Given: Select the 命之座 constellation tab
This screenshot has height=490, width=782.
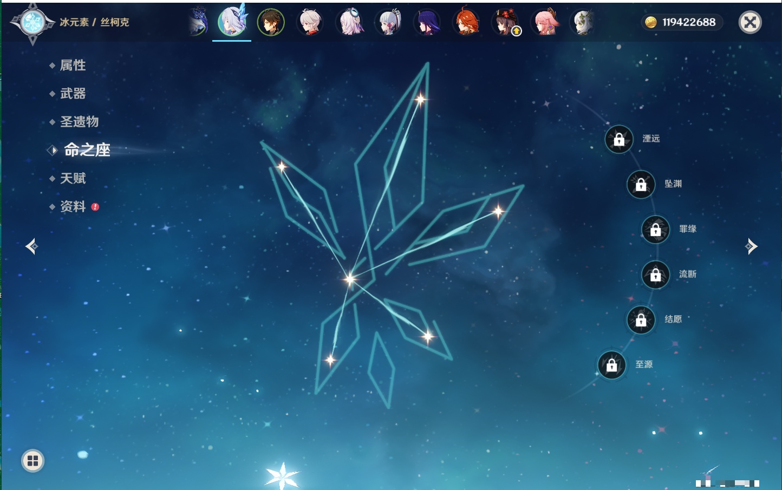Looking at the screenshot, I should (87, 150).
